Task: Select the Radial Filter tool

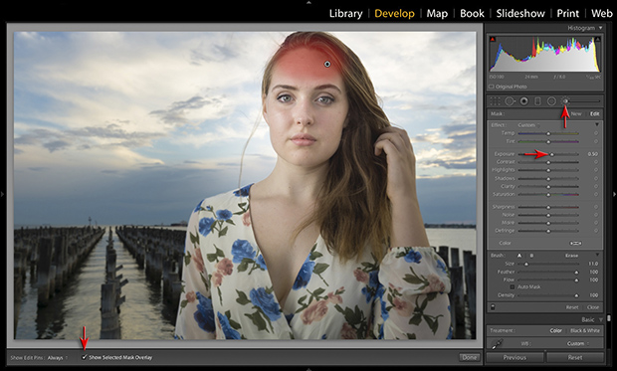Action: point(551,101)
